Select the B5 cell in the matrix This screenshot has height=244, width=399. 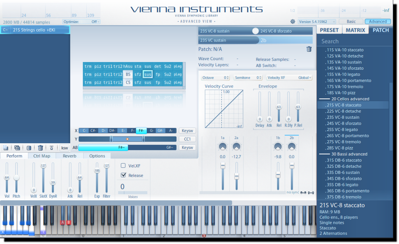coord(128,74)
